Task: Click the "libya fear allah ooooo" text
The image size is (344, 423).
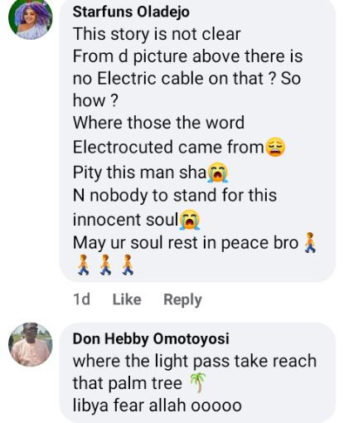Action: (x=157, y=406)
